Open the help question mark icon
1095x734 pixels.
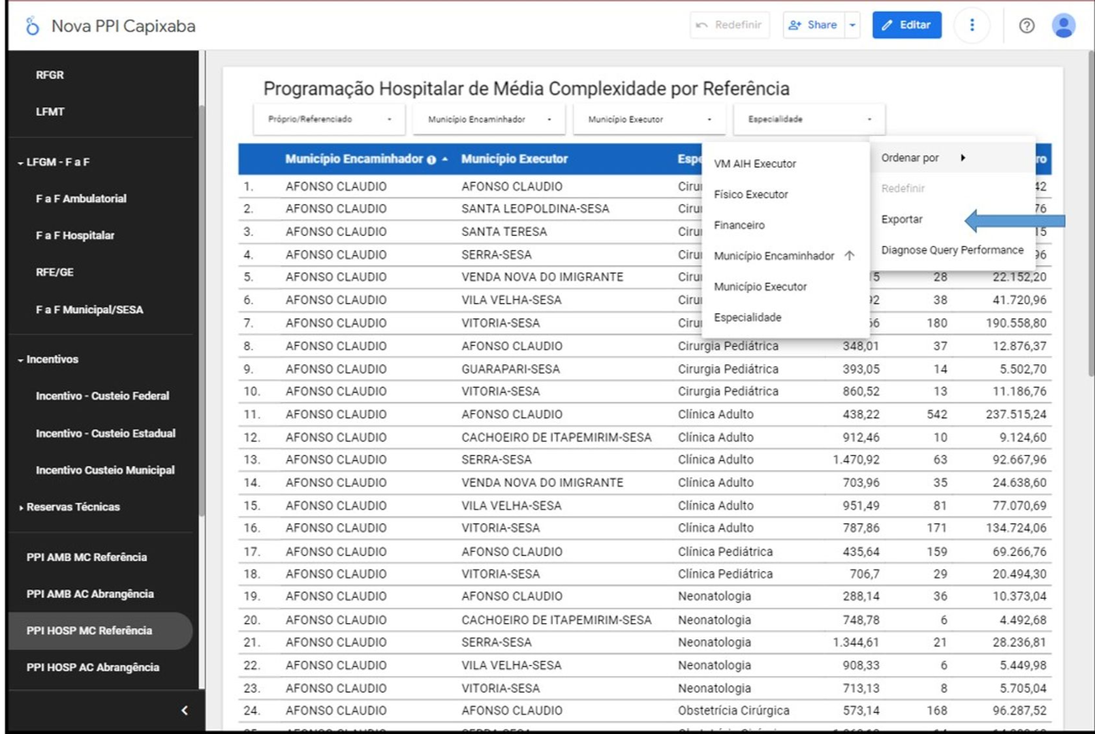pos(1026,25)
